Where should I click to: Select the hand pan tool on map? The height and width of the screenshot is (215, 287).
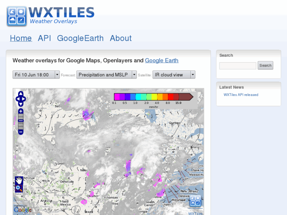19,180
